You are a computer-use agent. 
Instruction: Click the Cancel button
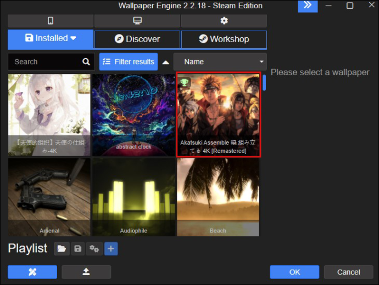tap(349, 272)
